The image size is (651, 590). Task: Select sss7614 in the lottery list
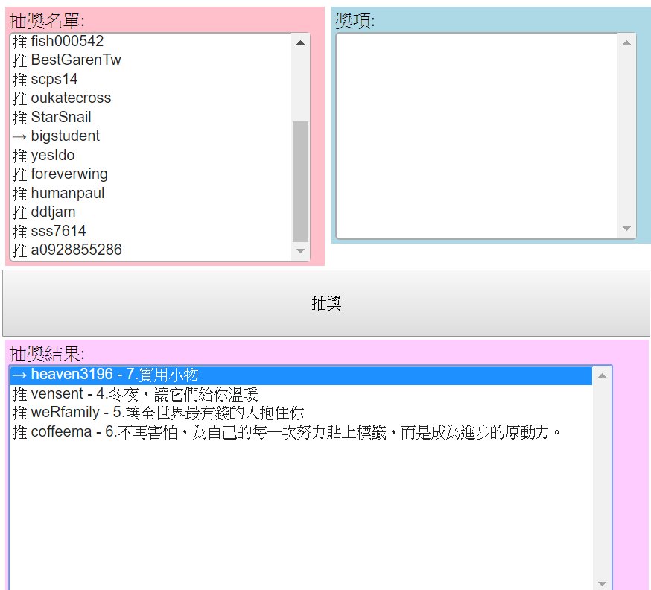pyautogui.click(x=151, y=231)
